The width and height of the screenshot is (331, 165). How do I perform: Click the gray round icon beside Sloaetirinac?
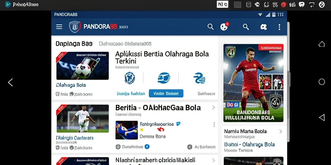pyautogui.click(x=118, y=147)
